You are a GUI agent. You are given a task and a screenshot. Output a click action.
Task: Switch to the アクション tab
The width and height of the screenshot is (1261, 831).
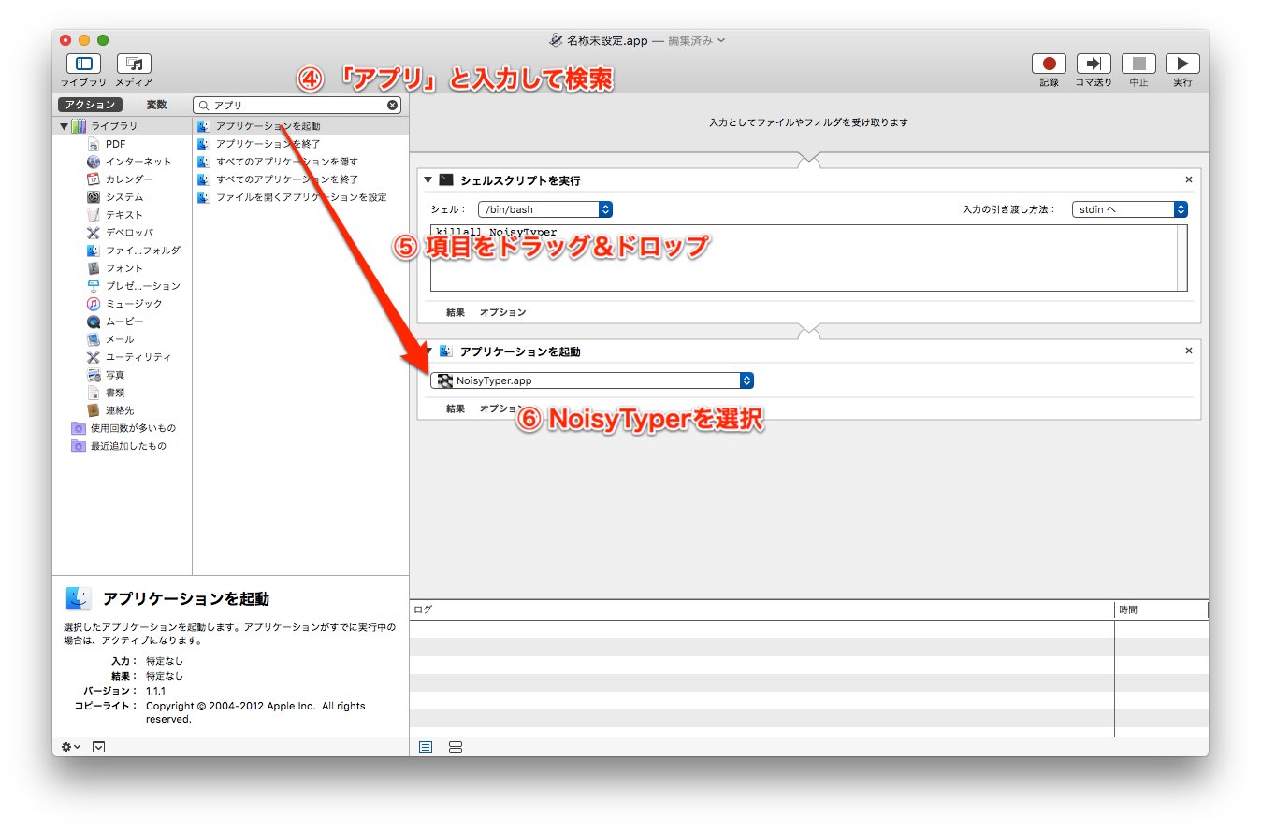(90, 106)
